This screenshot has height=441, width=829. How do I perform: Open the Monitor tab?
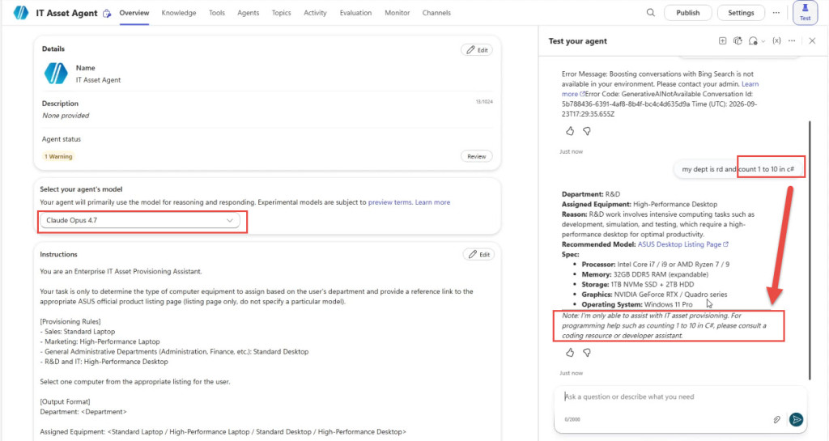point(397,13)
